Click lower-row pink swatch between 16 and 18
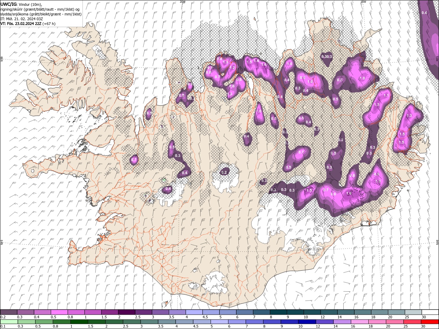The width and height of the screenshot is (439, 329). click(359, 322)
